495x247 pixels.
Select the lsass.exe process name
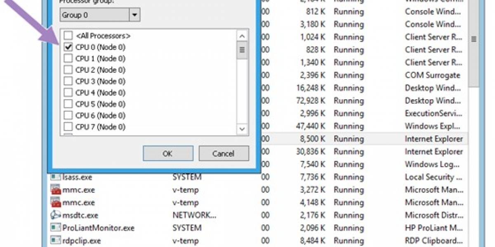(x=78, y=177)
